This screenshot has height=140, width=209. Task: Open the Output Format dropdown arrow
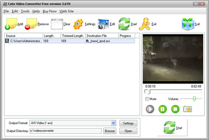click(x=113, y=123)
